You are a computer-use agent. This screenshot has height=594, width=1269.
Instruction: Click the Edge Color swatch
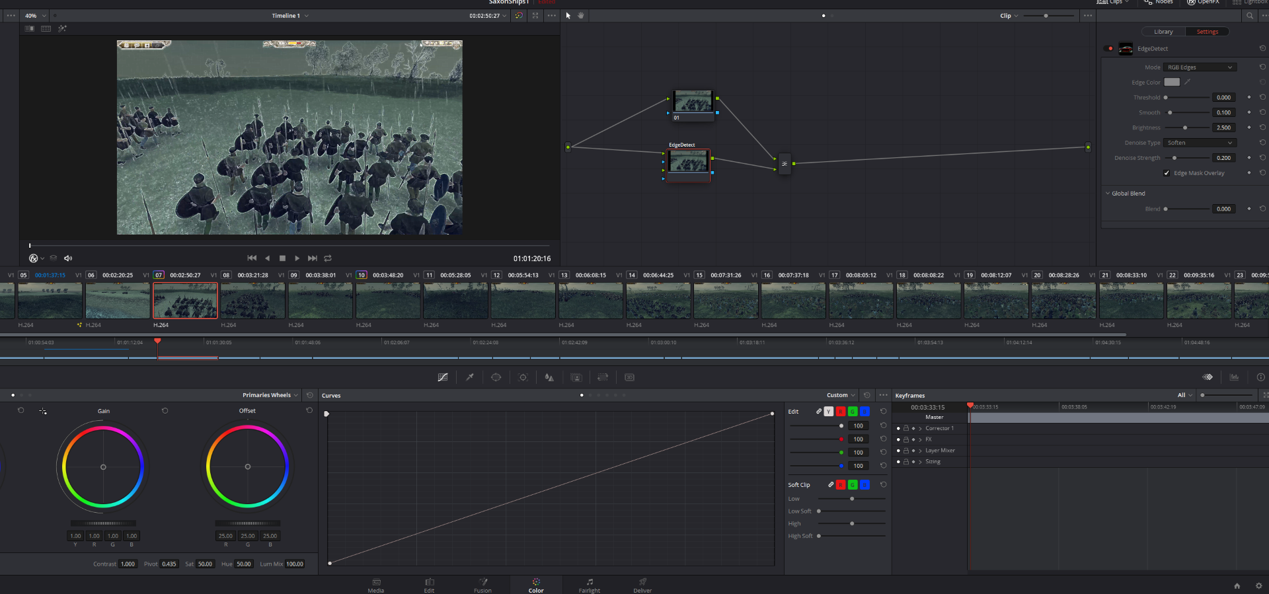click(x=1172, y=82)
